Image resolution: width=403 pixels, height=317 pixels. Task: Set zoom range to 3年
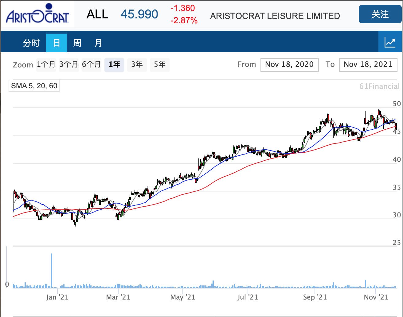[137, 65]
